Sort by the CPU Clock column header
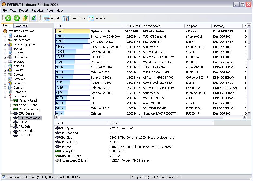 (132, 26)
